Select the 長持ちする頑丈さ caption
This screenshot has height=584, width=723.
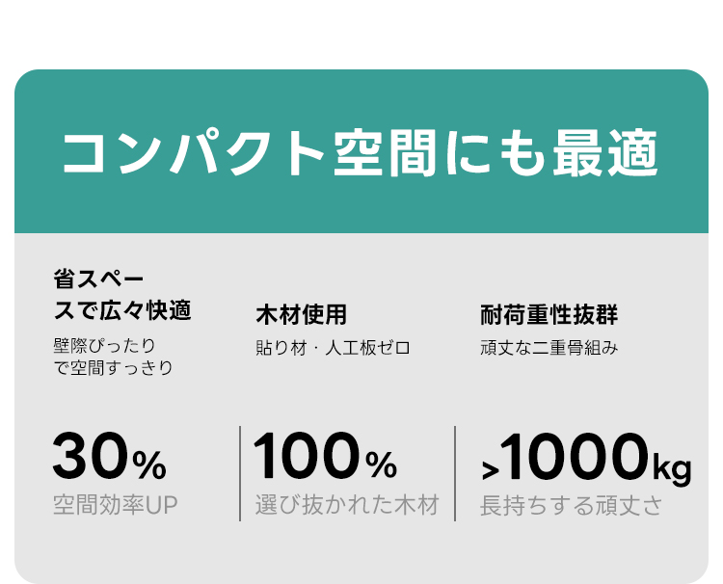coord(571,505)
